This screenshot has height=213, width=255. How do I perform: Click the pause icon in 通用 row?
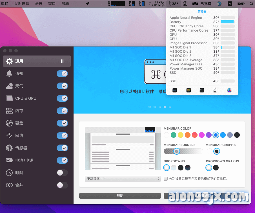(62, 61)
